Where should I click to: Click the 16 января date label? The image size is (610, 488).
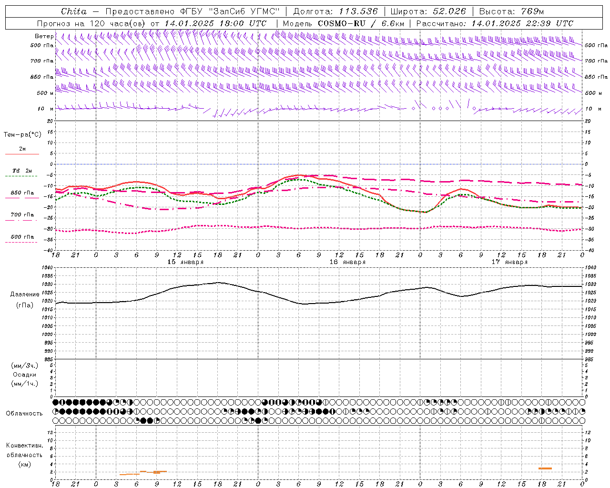[347, 262]
